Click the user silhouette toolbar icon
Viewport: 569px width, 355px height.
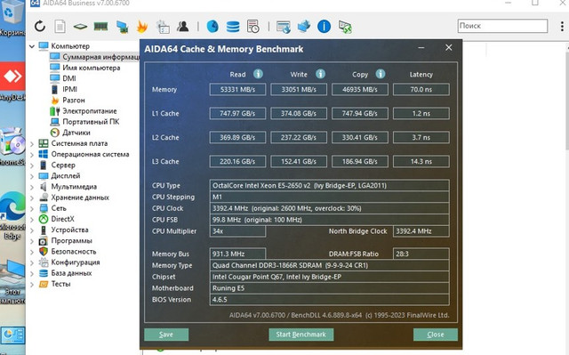183,27
